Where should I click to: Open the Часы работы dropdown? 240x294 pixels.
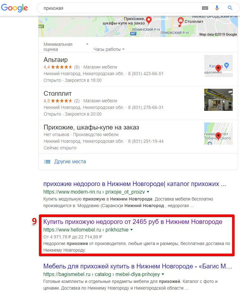[x=109, y=49]
